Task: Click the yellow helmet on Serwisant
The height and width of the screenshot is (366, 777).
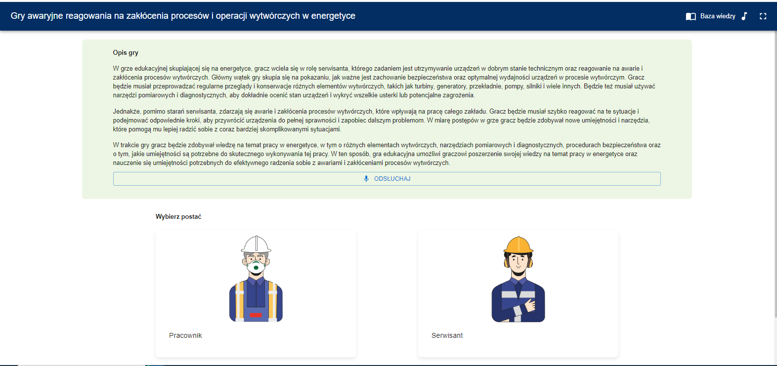Action: click(x=518, y=244)
